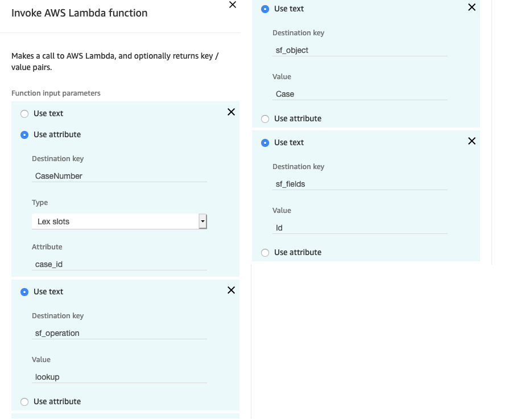This screenshot has height=419, width=512.
Task: Edit the sf_object destination key field
Action: [x=360, y=50]
